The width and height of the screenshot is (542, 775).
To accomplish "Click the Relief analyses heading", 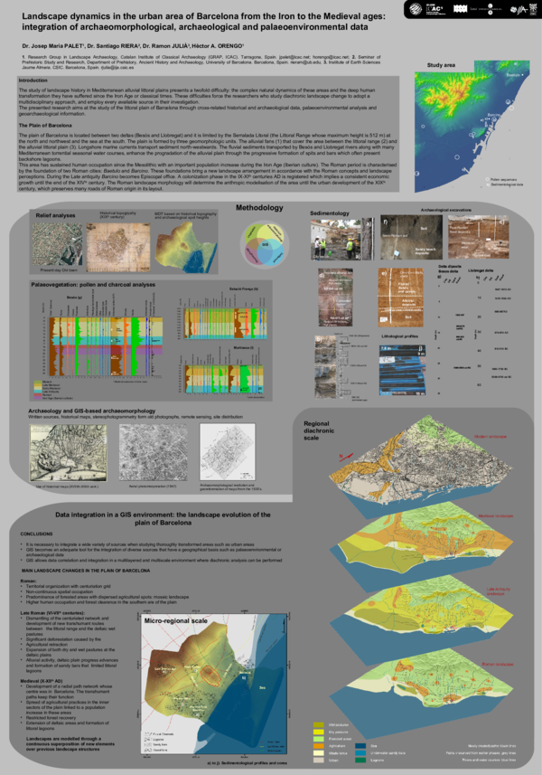I will click(55, 215).
